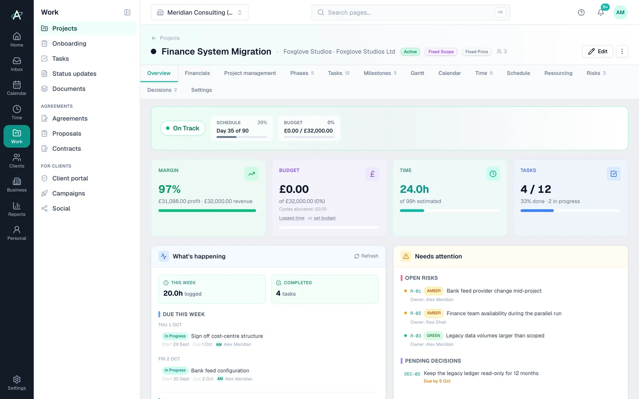Open the project more options menu
The image size is (639, 399).
[x=622, y=51]
